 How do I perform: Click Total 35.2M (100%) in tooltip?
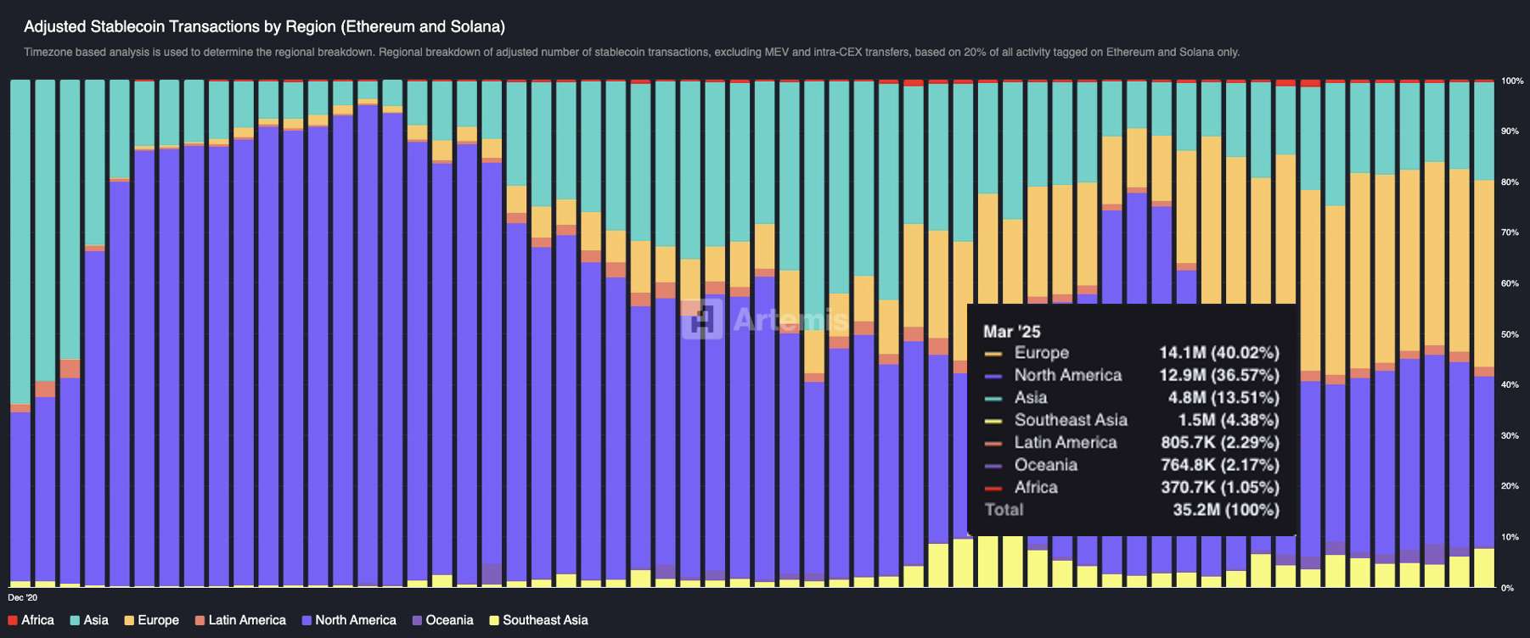[1132, 510]
